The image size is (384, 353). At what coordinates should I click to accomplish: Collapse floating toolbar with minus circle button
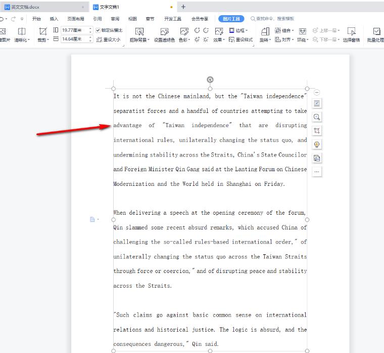click(317, 92)
